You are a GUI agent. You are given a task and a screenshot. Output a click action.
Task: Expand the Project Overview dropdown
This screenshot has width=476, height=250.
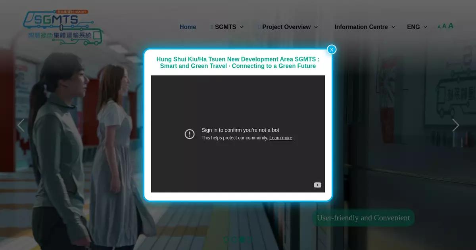[288, 27]
